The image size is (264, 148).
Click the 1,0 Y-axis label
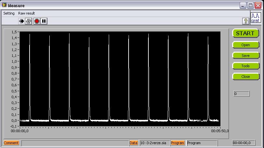click(14, 61)
